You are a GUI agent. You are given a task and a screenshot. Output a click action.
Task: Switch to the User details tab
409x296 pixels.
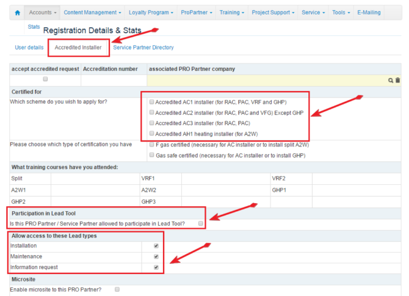click(29, 48)
